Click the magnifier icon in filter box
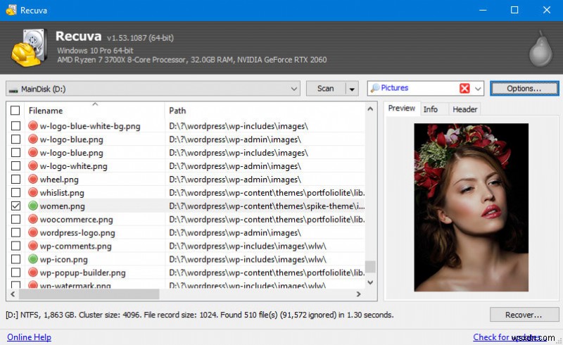The width and height of the screenshot is (563, 345). [374, 88]
